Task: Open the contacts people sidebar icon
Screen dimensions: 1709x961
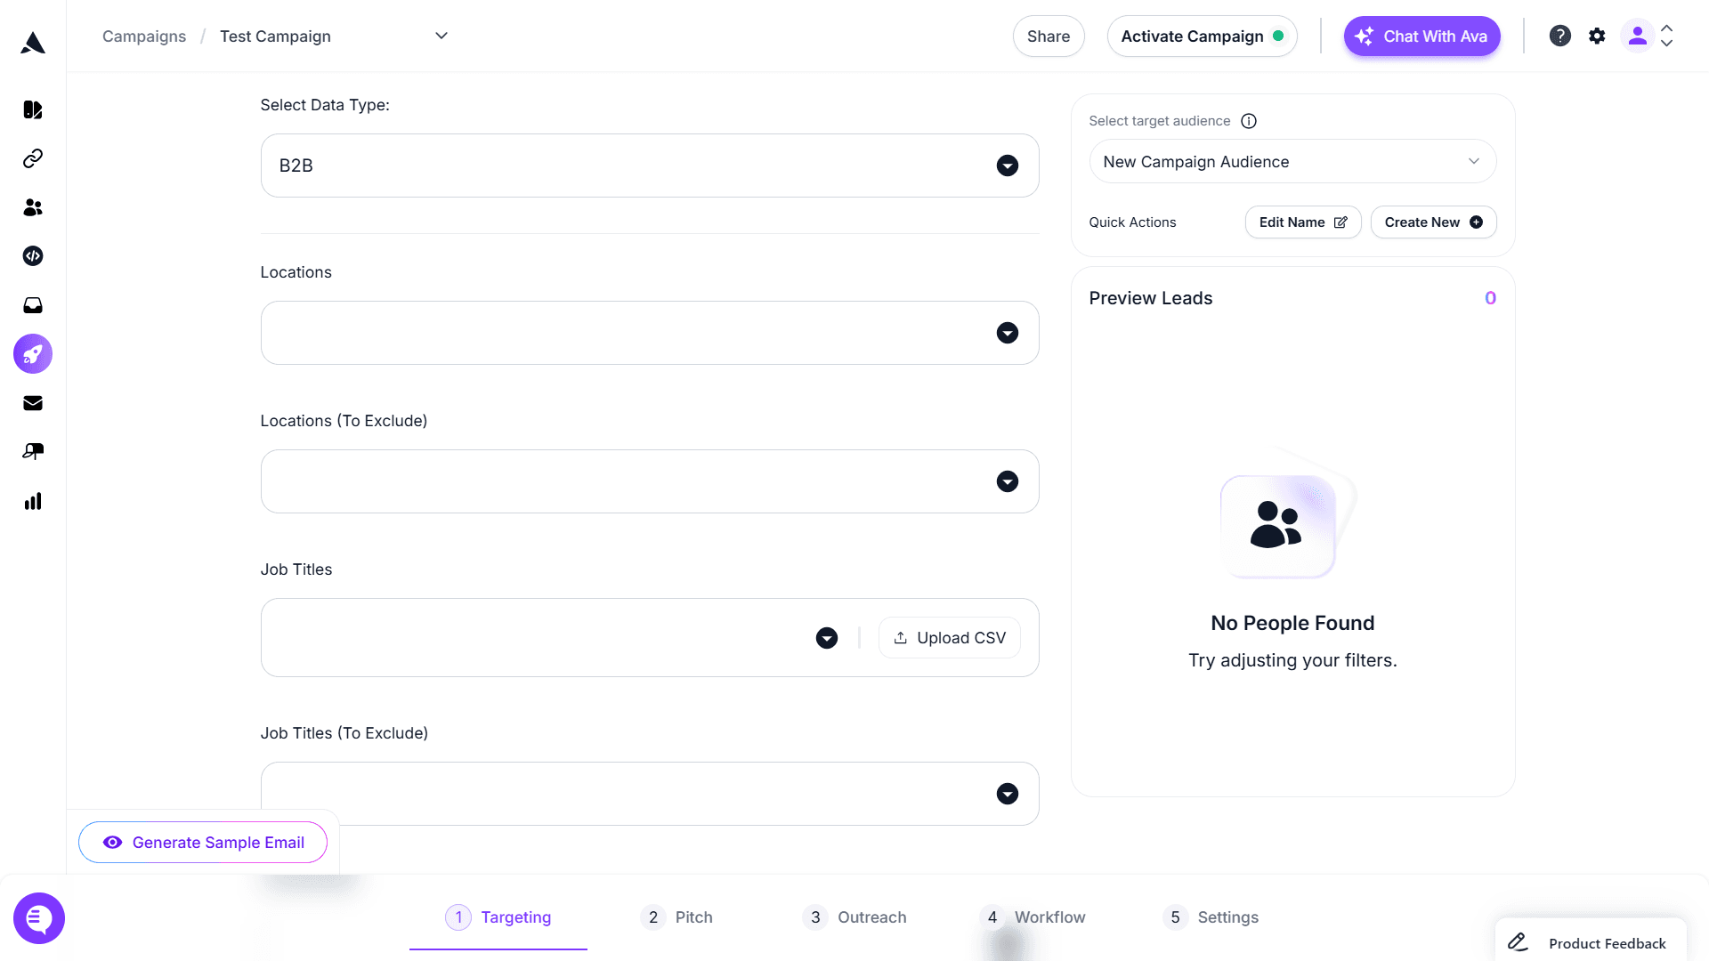Action: point(33,207)
